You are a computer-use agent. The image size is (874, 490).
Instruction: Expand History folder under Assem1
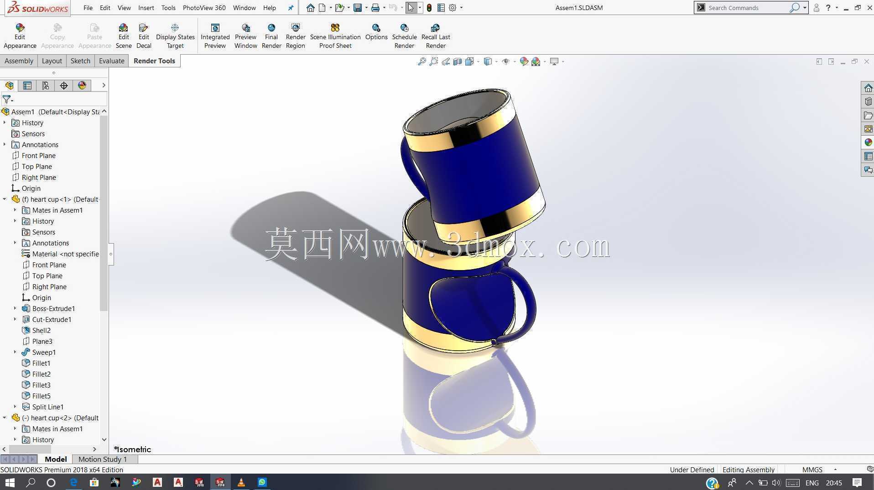(5, 122)
